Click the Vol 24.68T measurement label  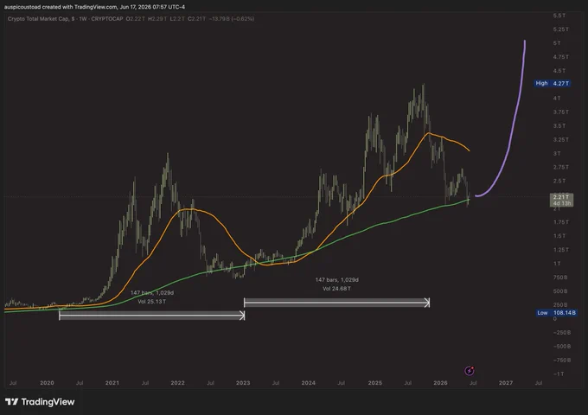pyautogui.click(x=336, y=289)
